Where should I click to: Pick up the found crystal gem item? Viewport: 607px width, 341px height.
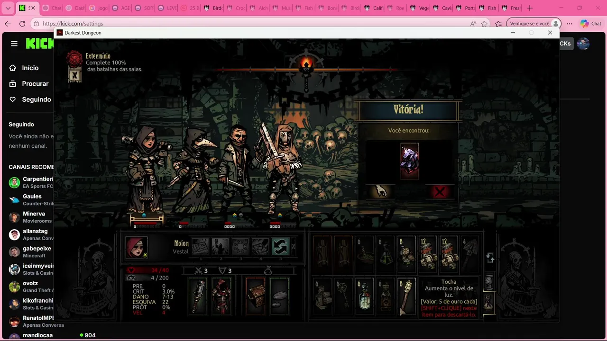tap(409, 161)
